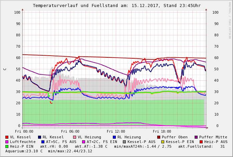
Task: Click the Heiz-P AUS legend label
Action: coord(216,142)
